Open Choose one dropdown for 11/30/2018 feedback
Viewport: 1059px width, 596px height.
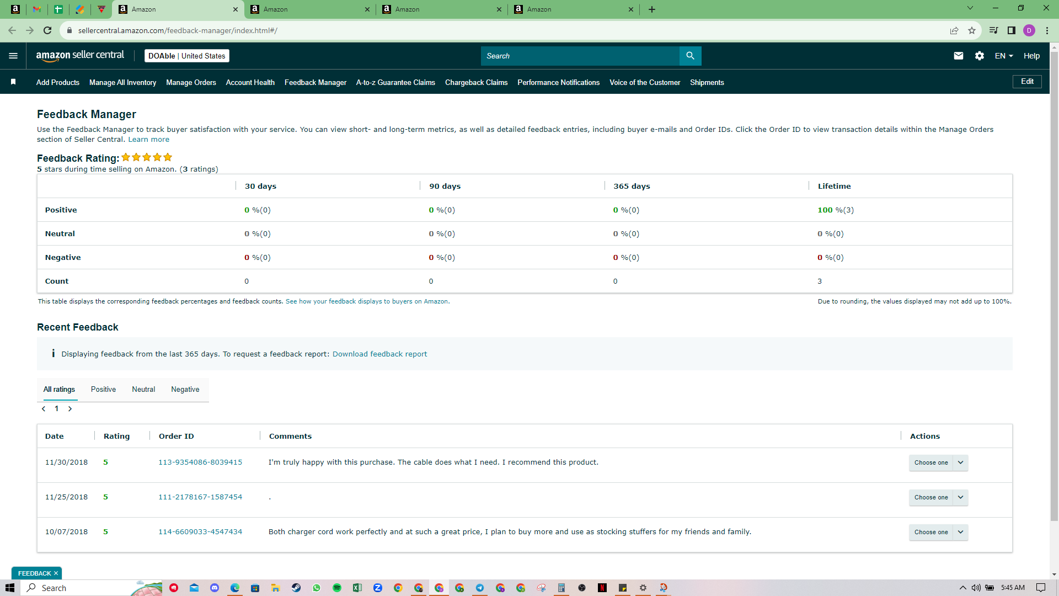[938, 462]
